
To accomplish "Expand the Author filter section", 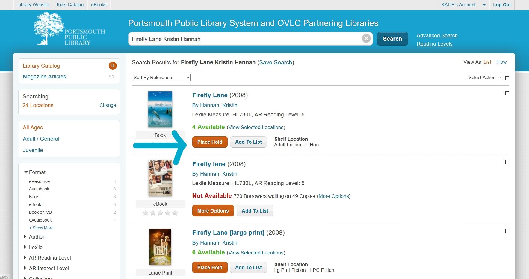I will coord(37,237).
